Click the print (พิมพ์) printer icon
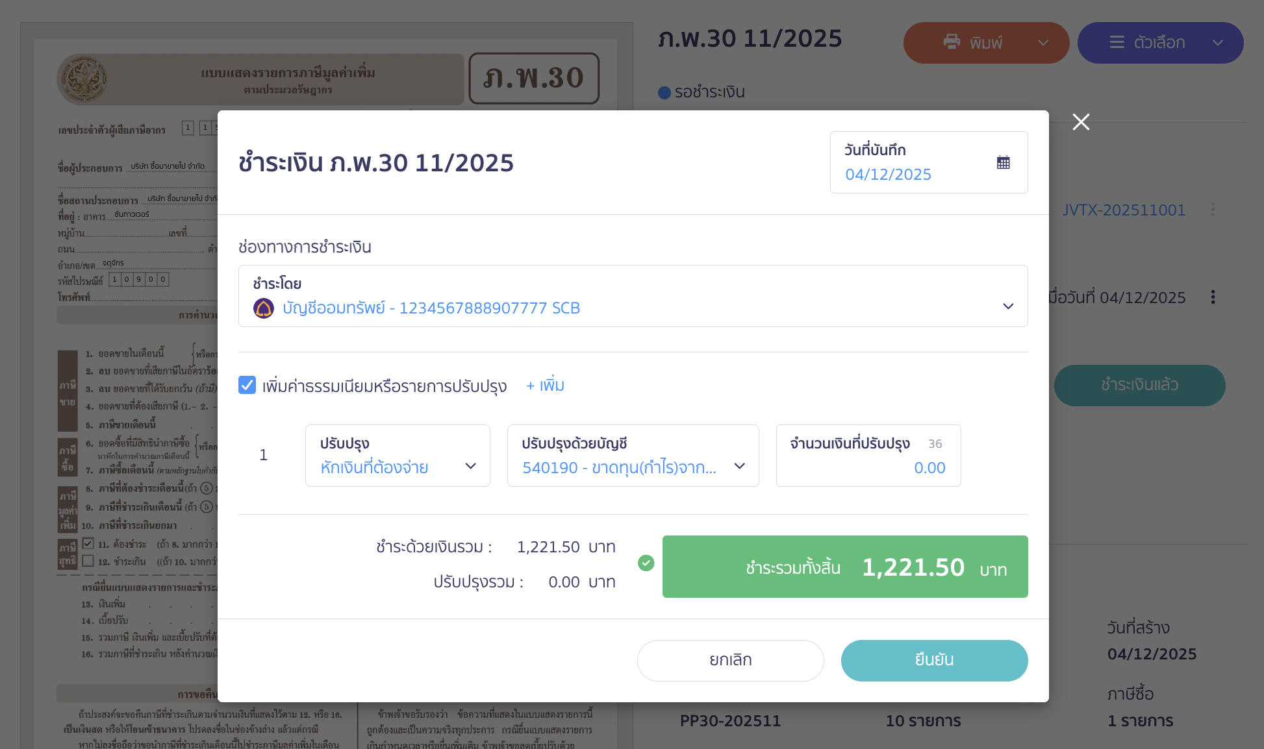The image size is (1264, 749). coord(952,42)
